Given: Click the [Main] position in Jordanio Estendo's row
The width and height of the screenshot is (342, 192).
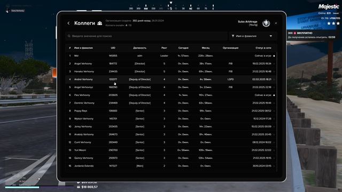Looking at the screenshot, I should [139, 166].
